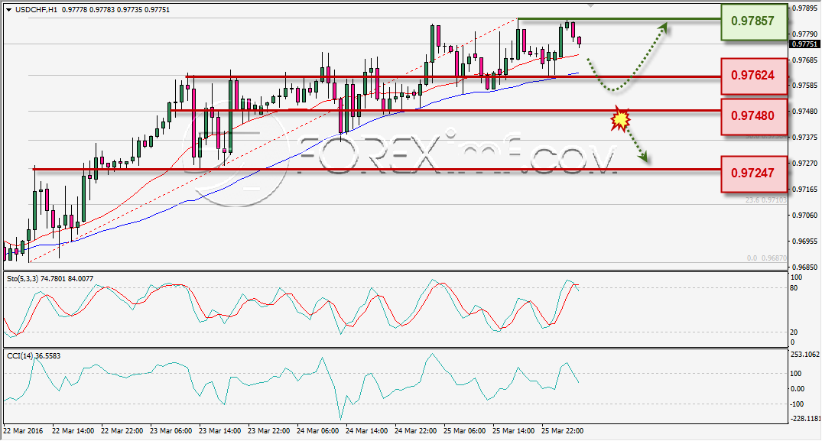
Task: Click the chart shift triangle marker at top
Action: point(591,6)
